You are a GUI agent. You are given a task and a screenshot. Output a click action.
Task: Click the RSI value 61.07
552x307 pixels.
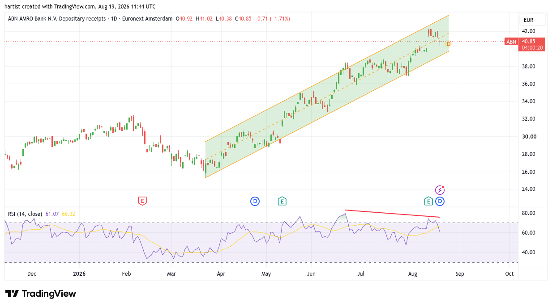tap(51, 214)
